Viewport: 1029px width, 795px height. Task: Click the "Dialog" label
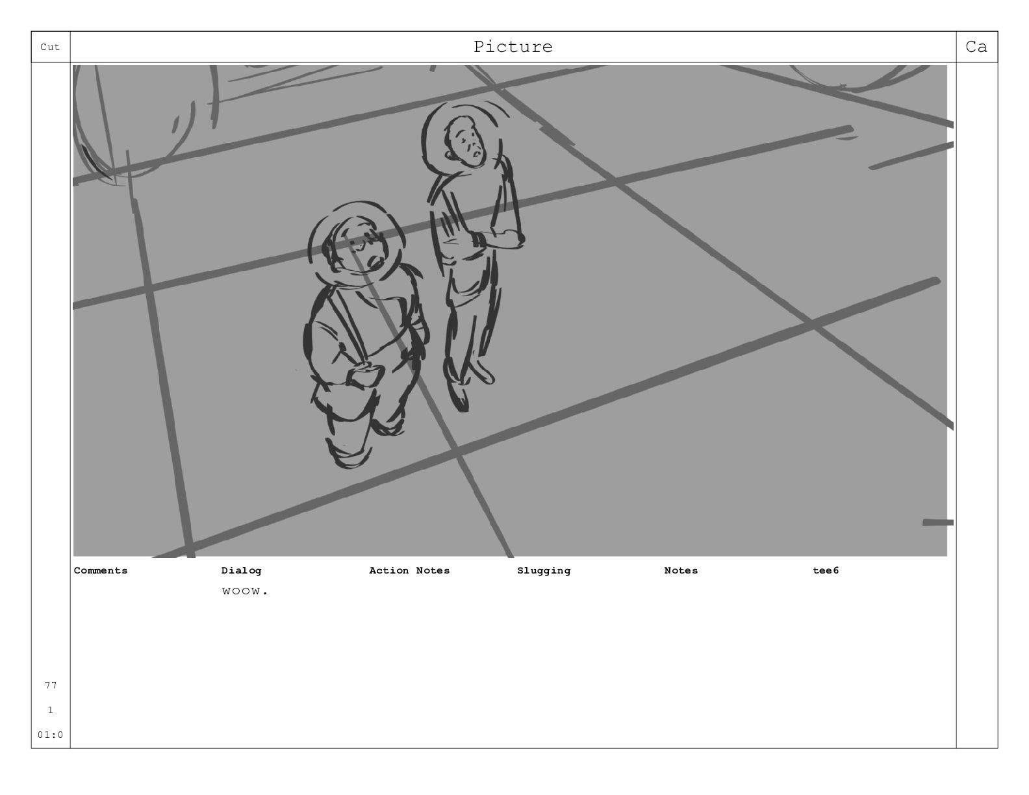click(241, 570)
